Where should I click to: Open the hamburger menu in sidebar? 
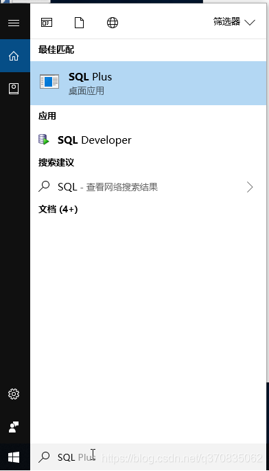[14, 23]
